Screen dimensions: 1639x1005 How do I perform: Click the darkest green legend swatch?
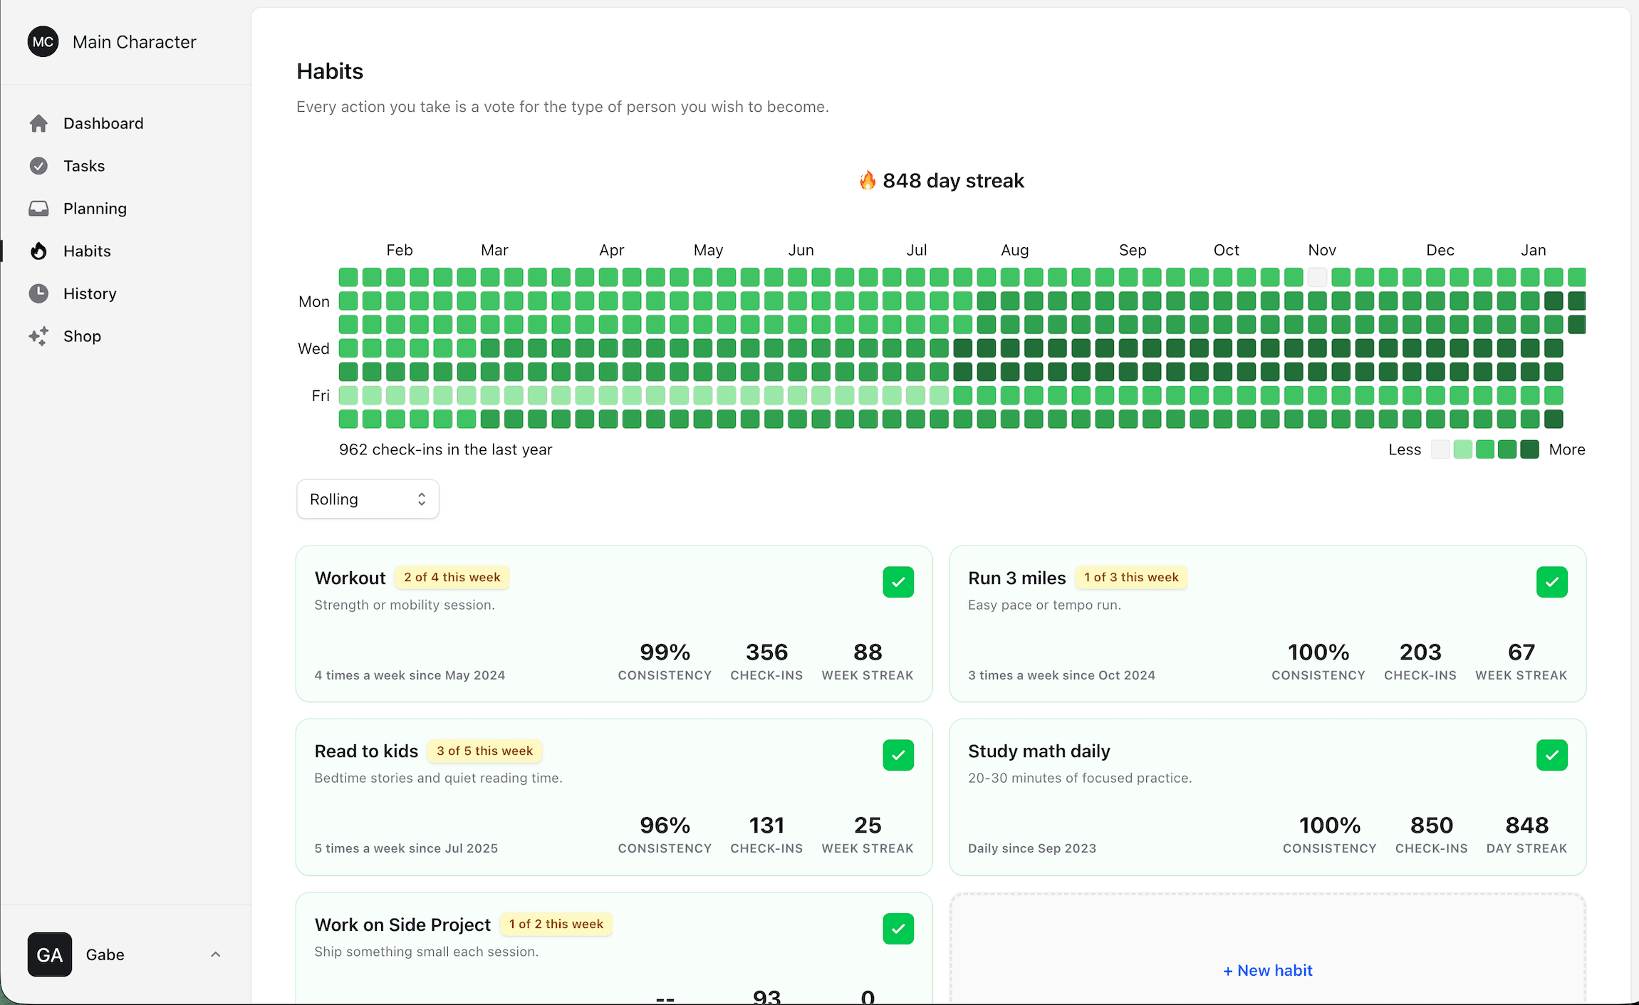[1529, 449]
